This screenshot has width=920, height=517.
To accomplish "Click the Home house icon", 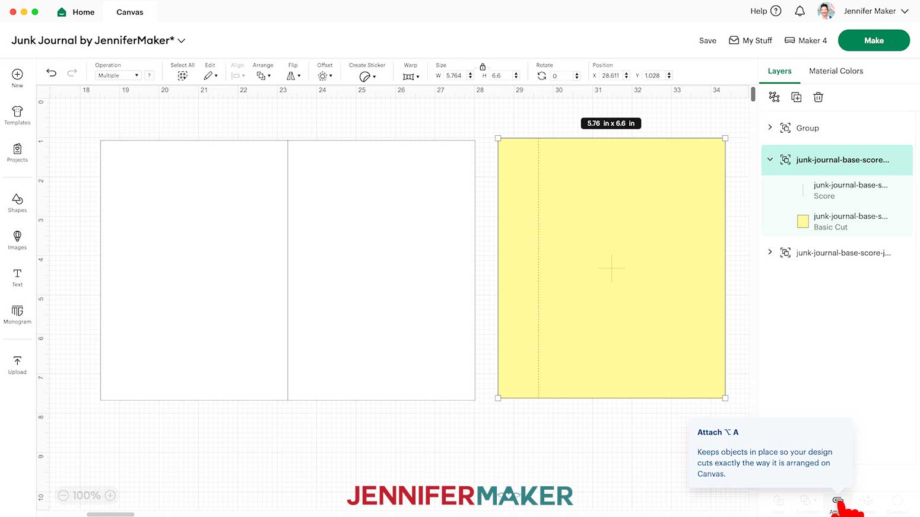I will tap(62, 12).
